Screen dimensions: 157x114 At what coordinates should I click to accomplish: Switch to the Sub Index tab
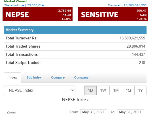coord(34,77)
